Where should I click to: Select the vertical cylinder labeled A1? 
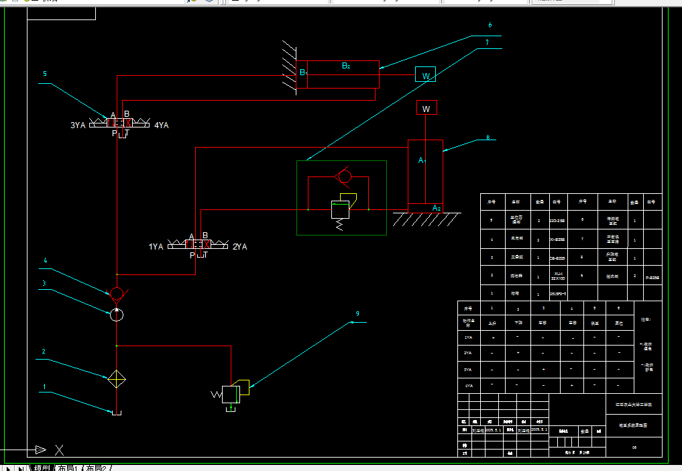click(x=425, y=176)
